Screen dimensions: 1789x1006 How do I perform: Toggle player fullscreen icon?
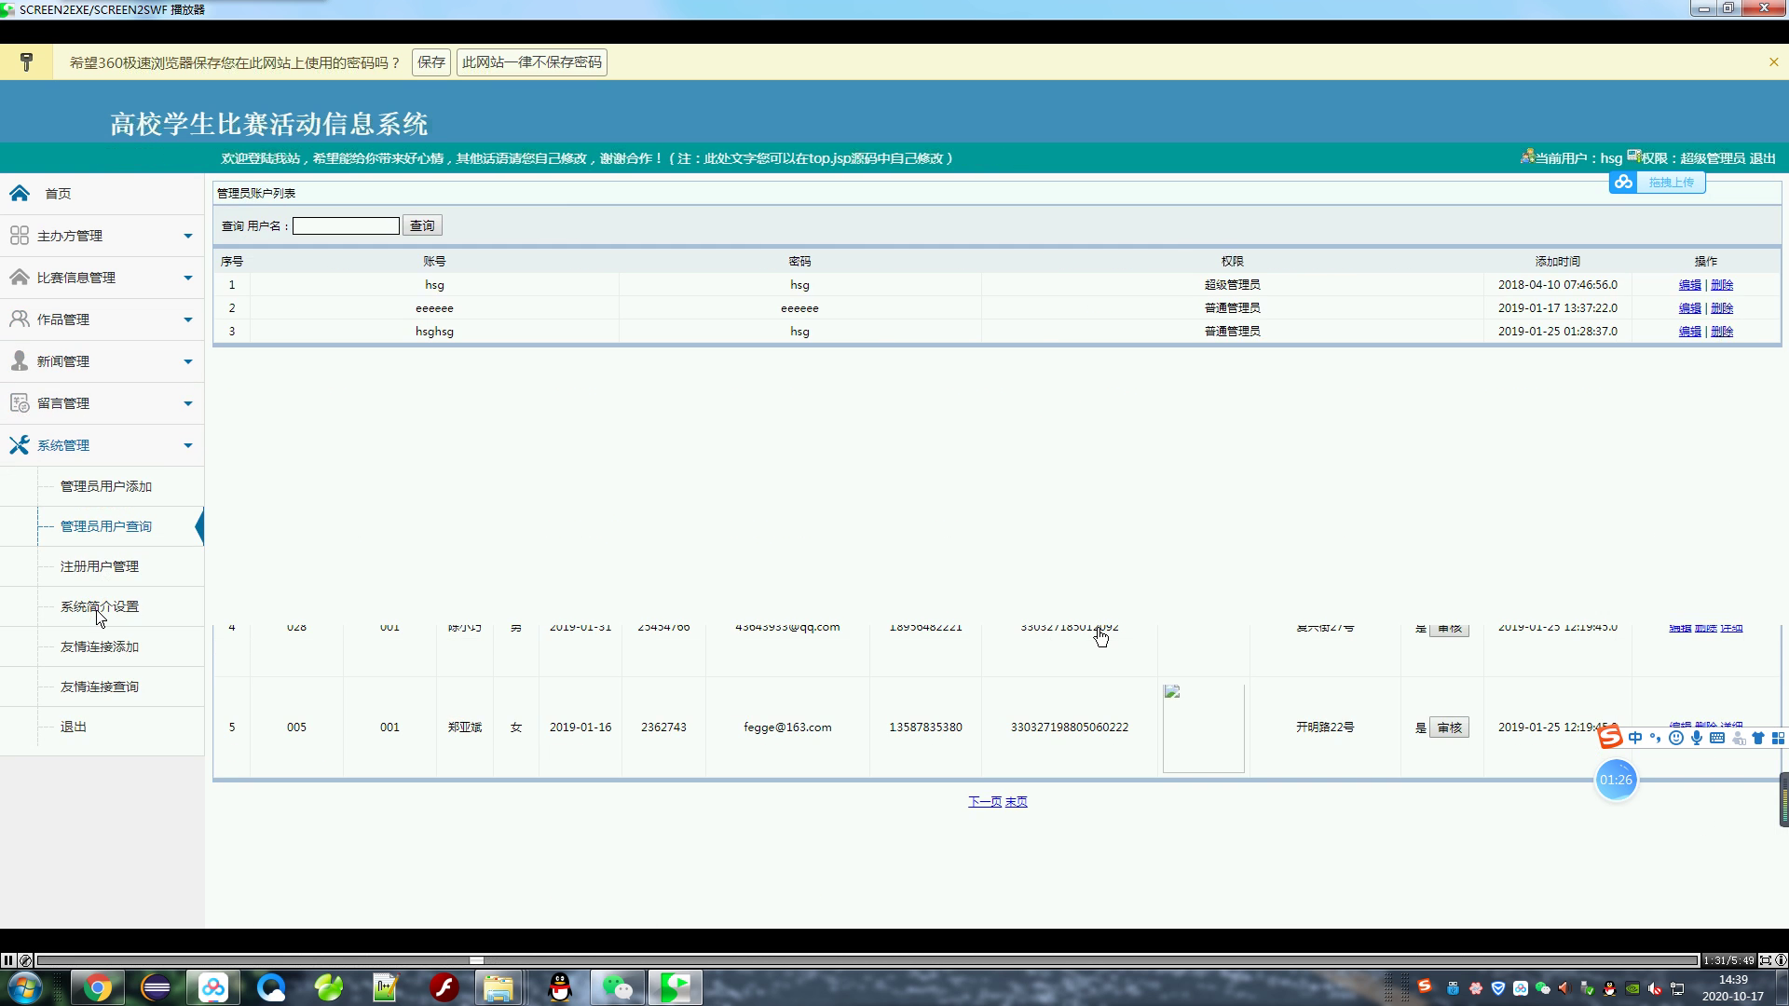tap(1765, 960)
